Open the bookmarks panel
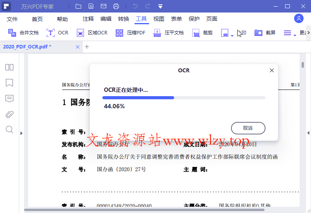311x213 pixels. click(9, 83)
